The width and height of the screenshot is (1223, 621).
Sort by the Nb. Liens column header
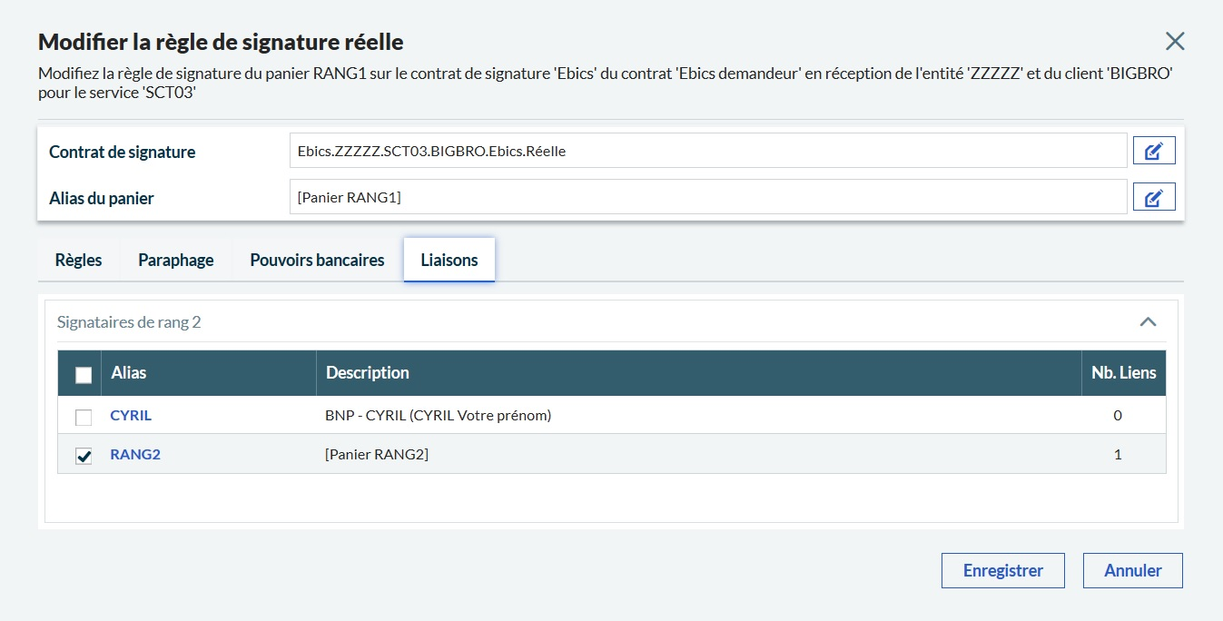1123,372
